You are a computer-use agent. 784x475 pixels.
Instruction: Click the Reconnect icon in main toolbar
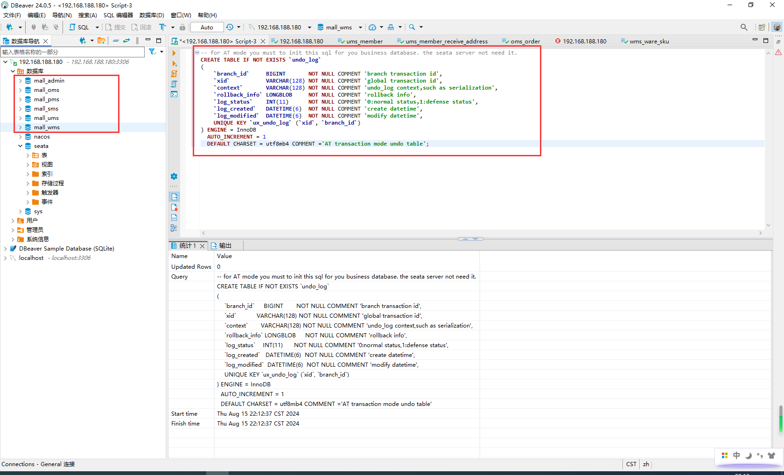tap(45, 27)
